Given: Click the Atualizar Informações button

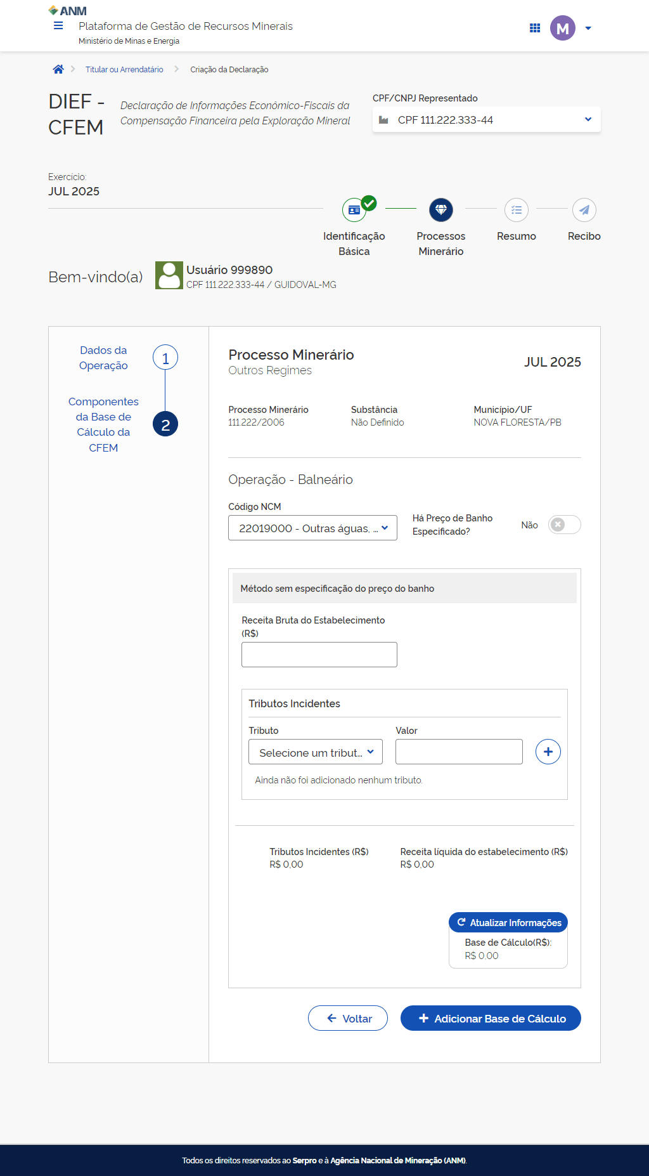Looking at the screenshot, I should pyautogui.click(x=508, y=922).
